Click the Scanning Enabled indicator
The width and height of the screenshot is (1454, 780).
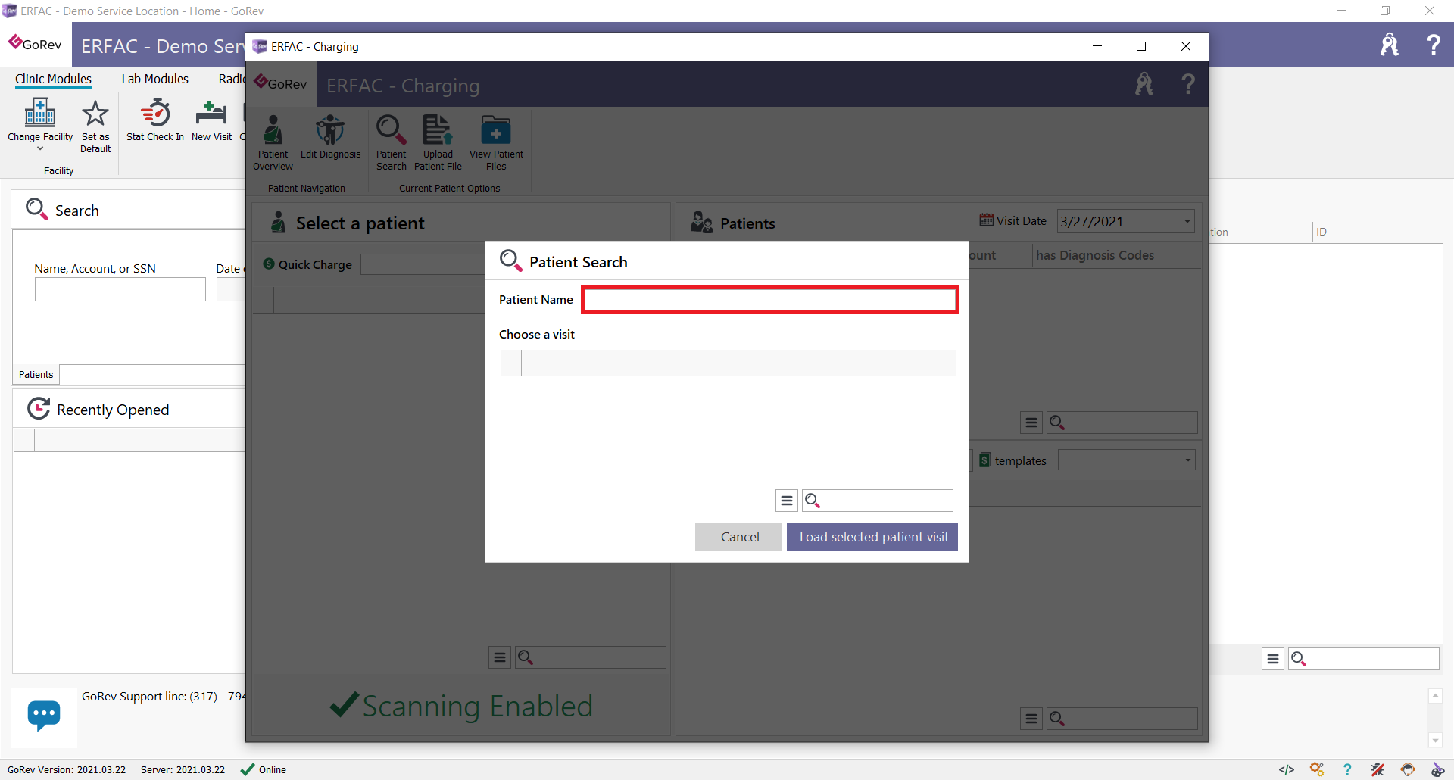(461, 706)
